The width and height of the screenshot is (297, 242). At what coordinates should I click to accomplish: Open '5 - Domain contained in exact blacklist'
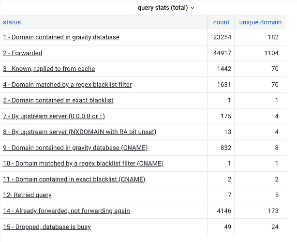click(x=58, y=100)
